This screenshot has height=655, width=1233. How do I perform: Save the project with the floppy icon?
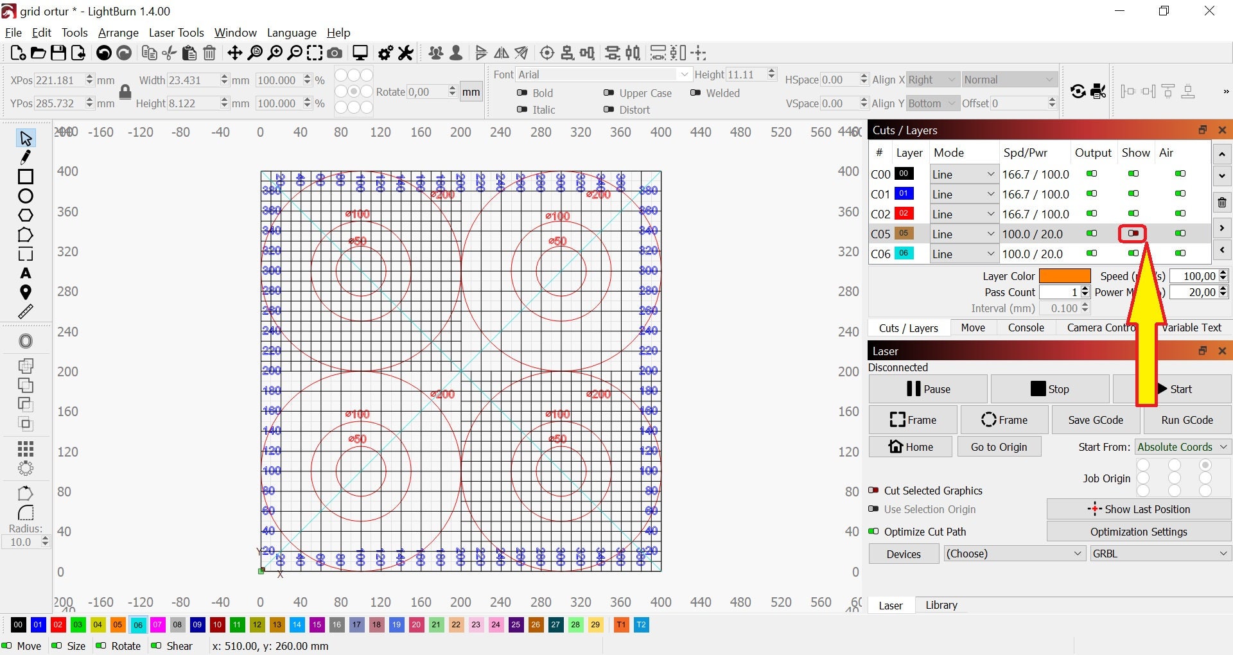point(58,53)
